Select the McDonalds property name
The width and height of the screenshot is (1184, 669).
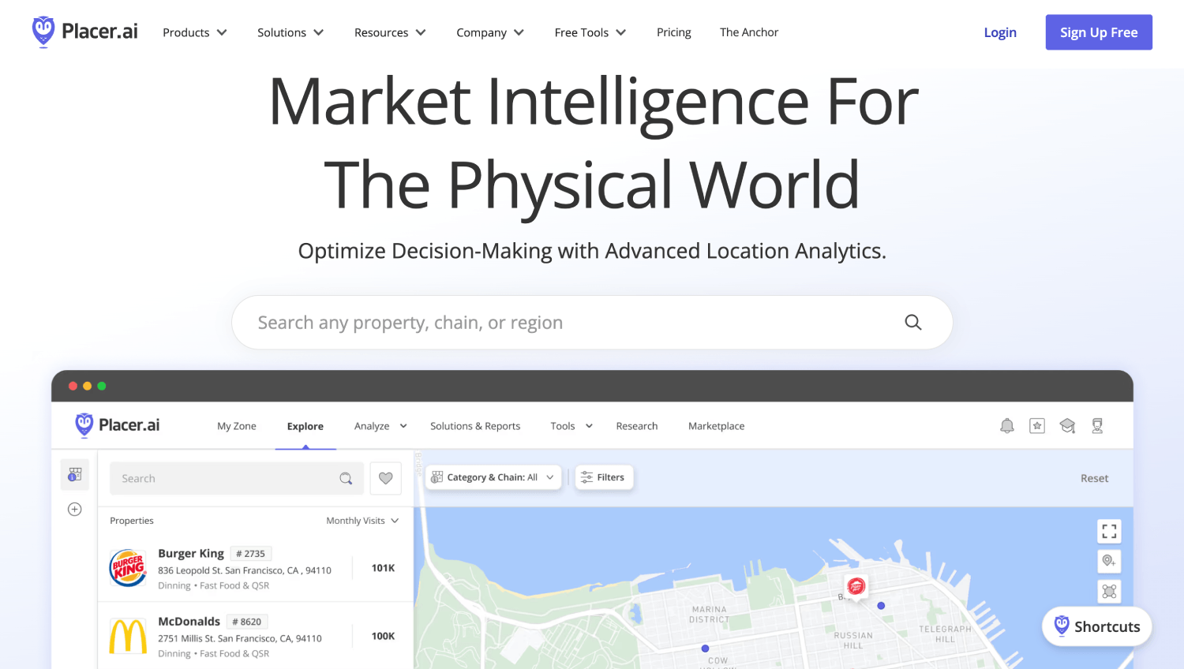pos(189,621)
